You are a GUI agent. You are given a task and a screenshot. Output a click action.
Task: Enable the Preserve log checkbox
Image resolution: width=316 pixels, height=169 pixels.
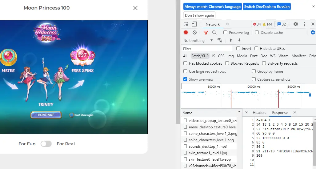click(x=225, y=32)
